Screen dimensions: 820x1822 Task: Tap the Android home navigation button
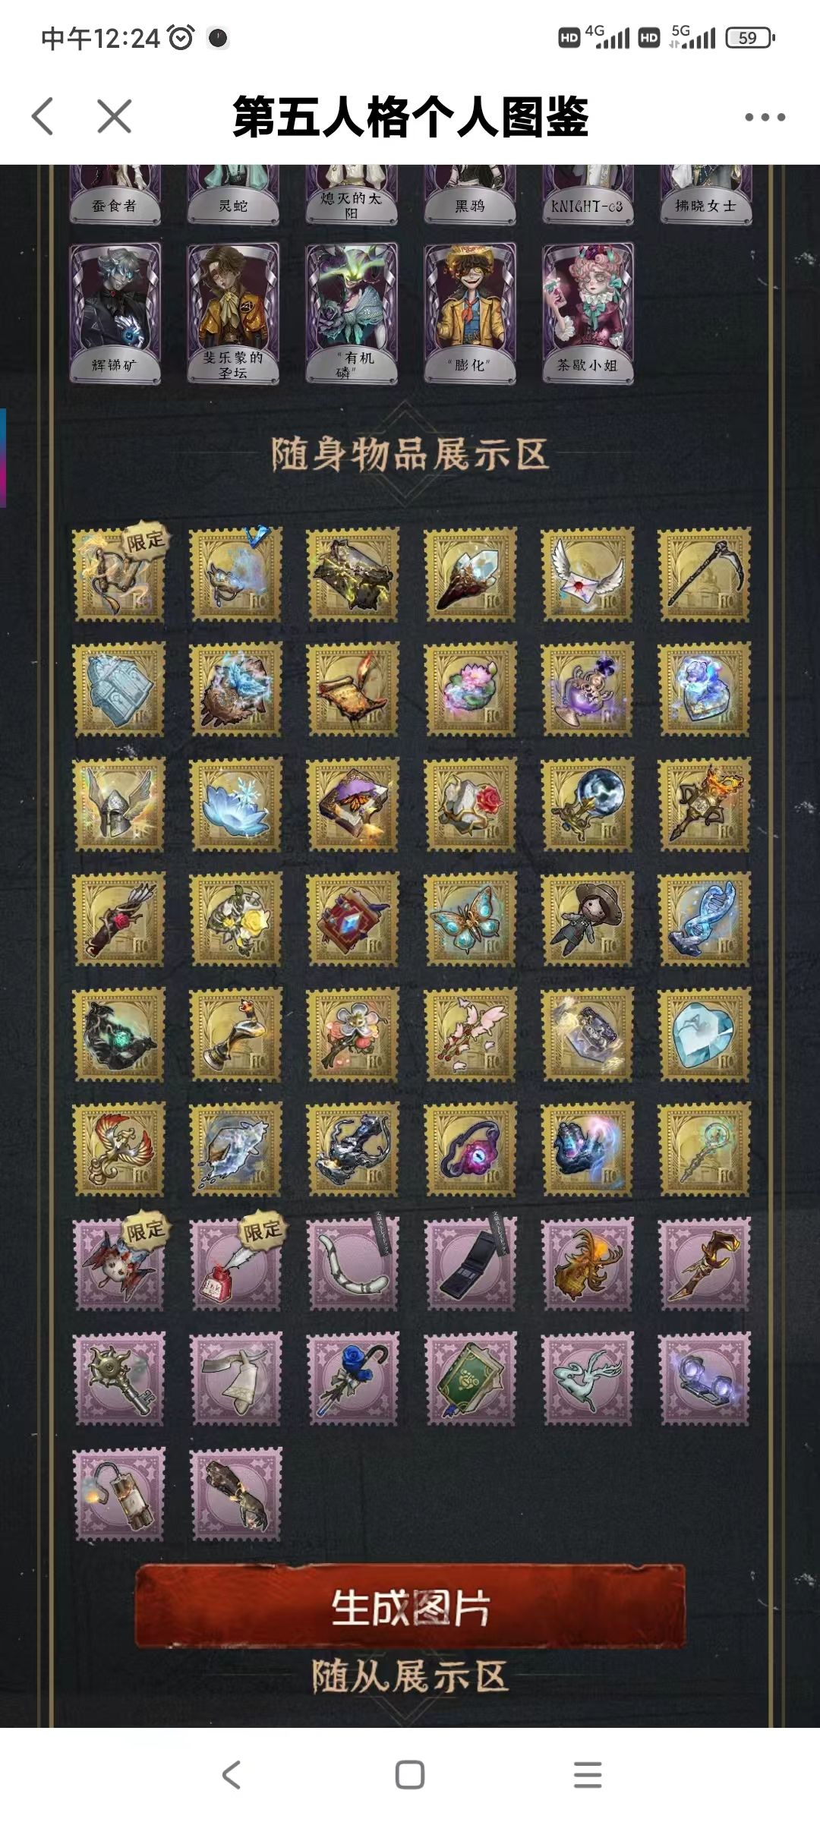pyautogui.click(x=410, y=1775)
